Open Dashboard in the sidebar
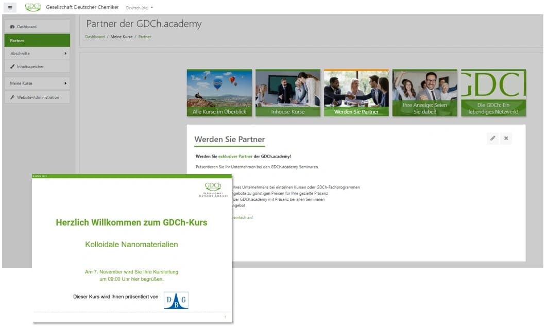This screenshot has width=548, height=327. [x=37, y=27]
